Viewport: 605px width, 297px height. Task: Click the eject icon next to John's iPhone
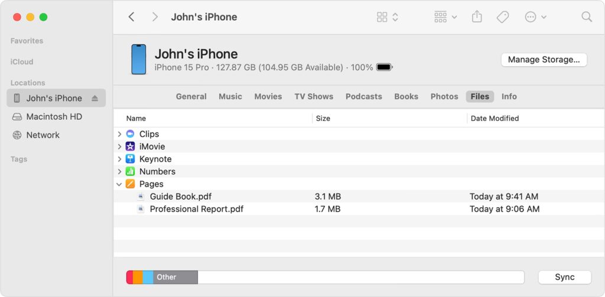(95, 99)
